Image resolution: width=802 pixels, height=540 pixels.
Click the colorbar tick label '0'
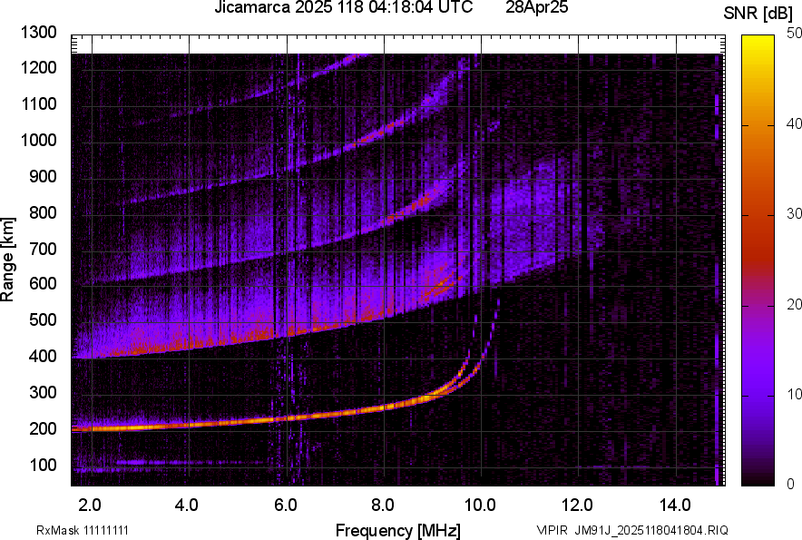coord(791,484)
